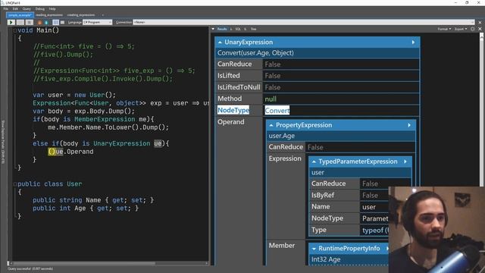
Task: Open the Connection dropdown showing <None>
Action: click(303, 22)
